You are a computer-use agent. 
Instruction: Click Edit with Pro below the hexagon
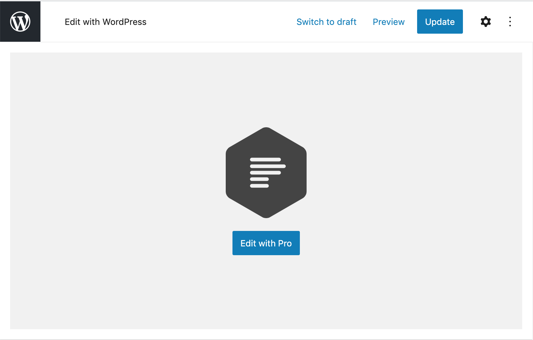[x=266, y=243]
